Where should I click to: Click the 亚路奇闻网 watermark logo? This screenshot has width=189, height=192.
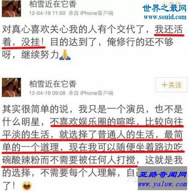click(x=163, y=175)
